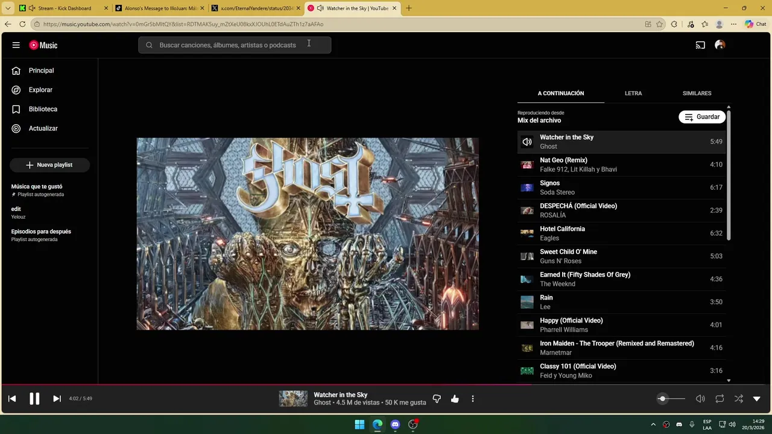Viewport: 772px width, 434px height.
Task: Go back in the browser
Action: (8, 24)
